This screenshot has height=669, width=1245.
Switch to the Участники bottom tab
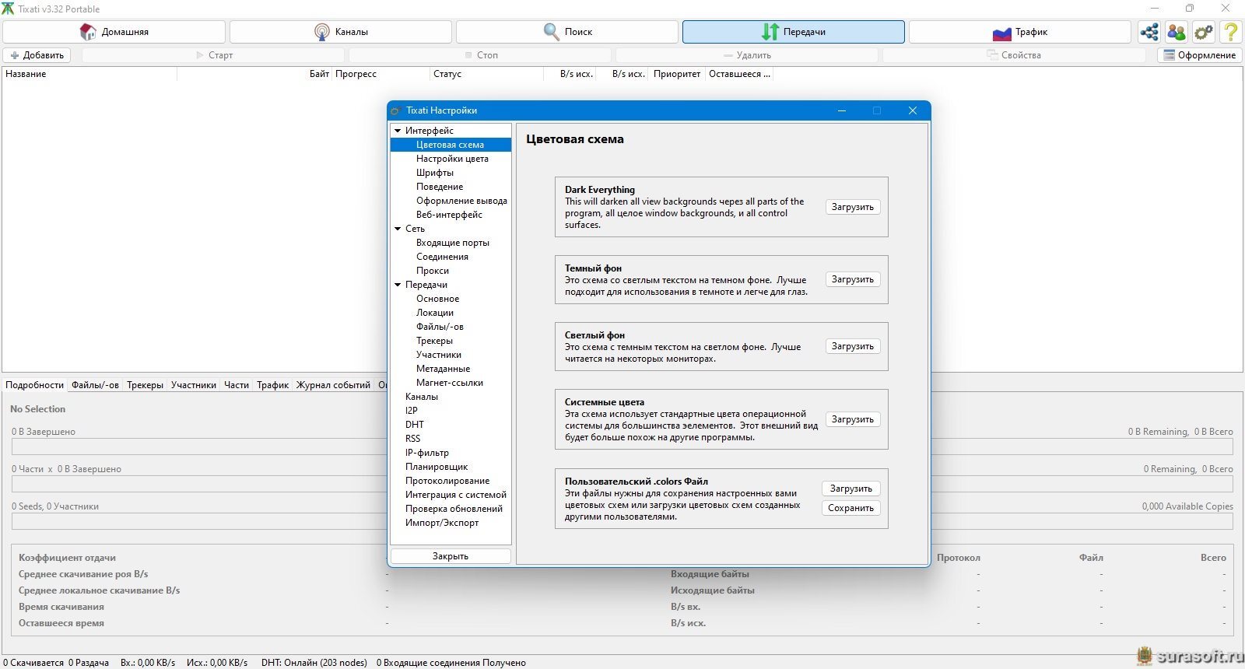194,385
